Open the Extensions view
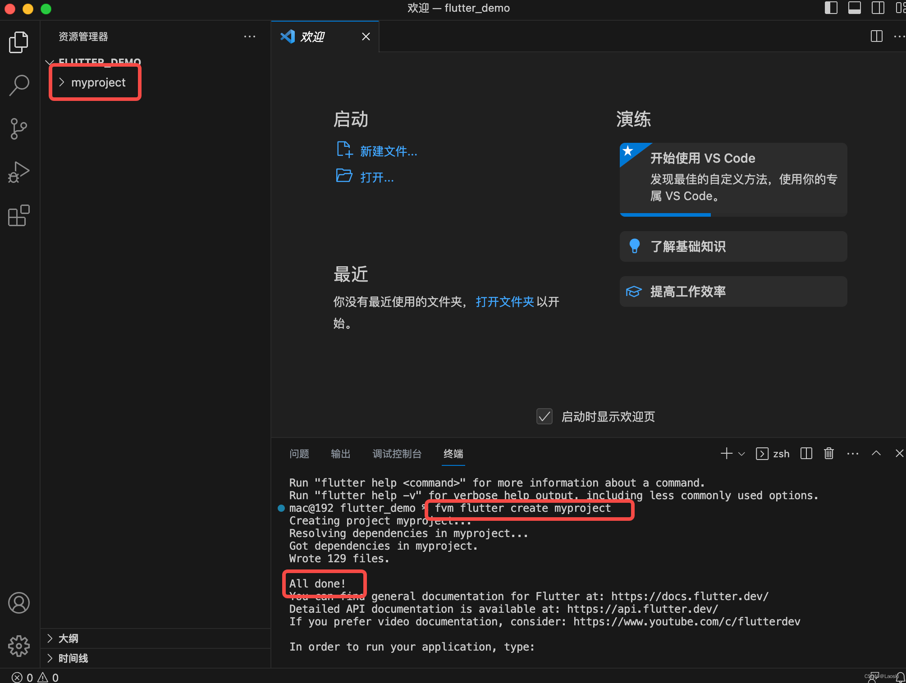This screenshot has height=683, width=906. point(19,216)
